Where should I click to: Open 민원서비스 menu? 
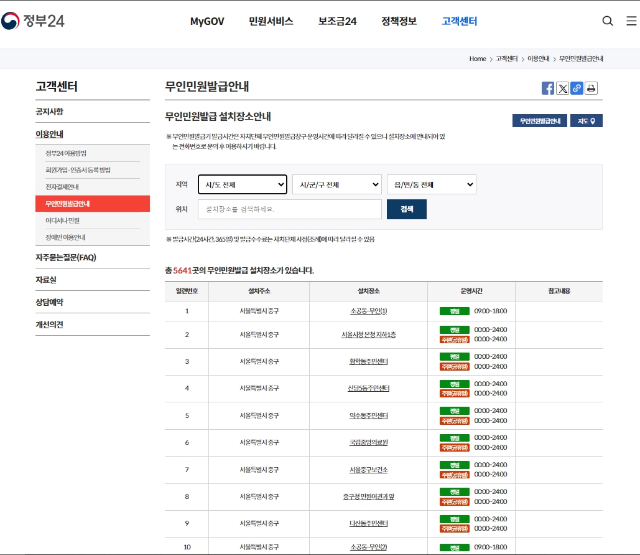pyautogui.click(x=271, y=21)
